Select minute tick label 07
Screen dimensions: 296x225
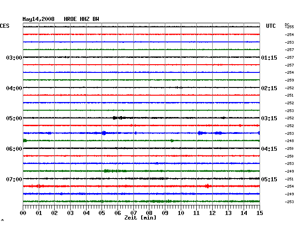133,213
